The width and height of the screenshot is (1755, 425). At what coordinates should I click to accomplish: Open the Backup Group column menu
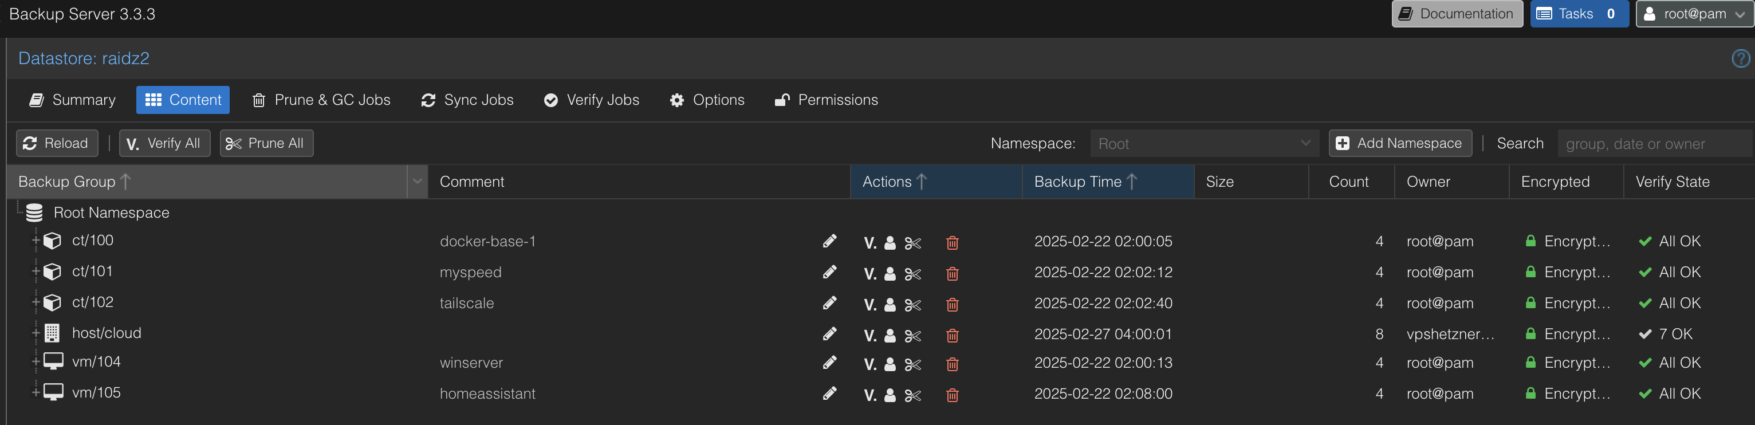click(x=417, y=182)
